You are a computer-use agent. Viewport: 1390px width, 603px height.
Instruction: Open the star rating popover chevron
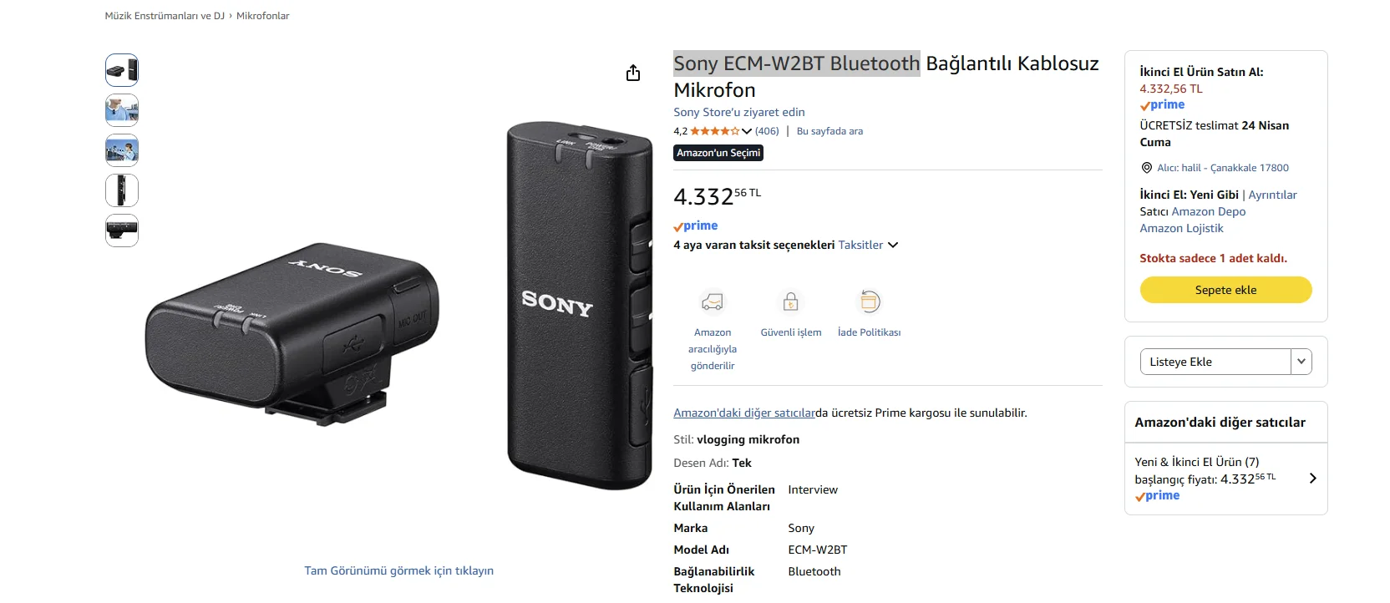747,131
